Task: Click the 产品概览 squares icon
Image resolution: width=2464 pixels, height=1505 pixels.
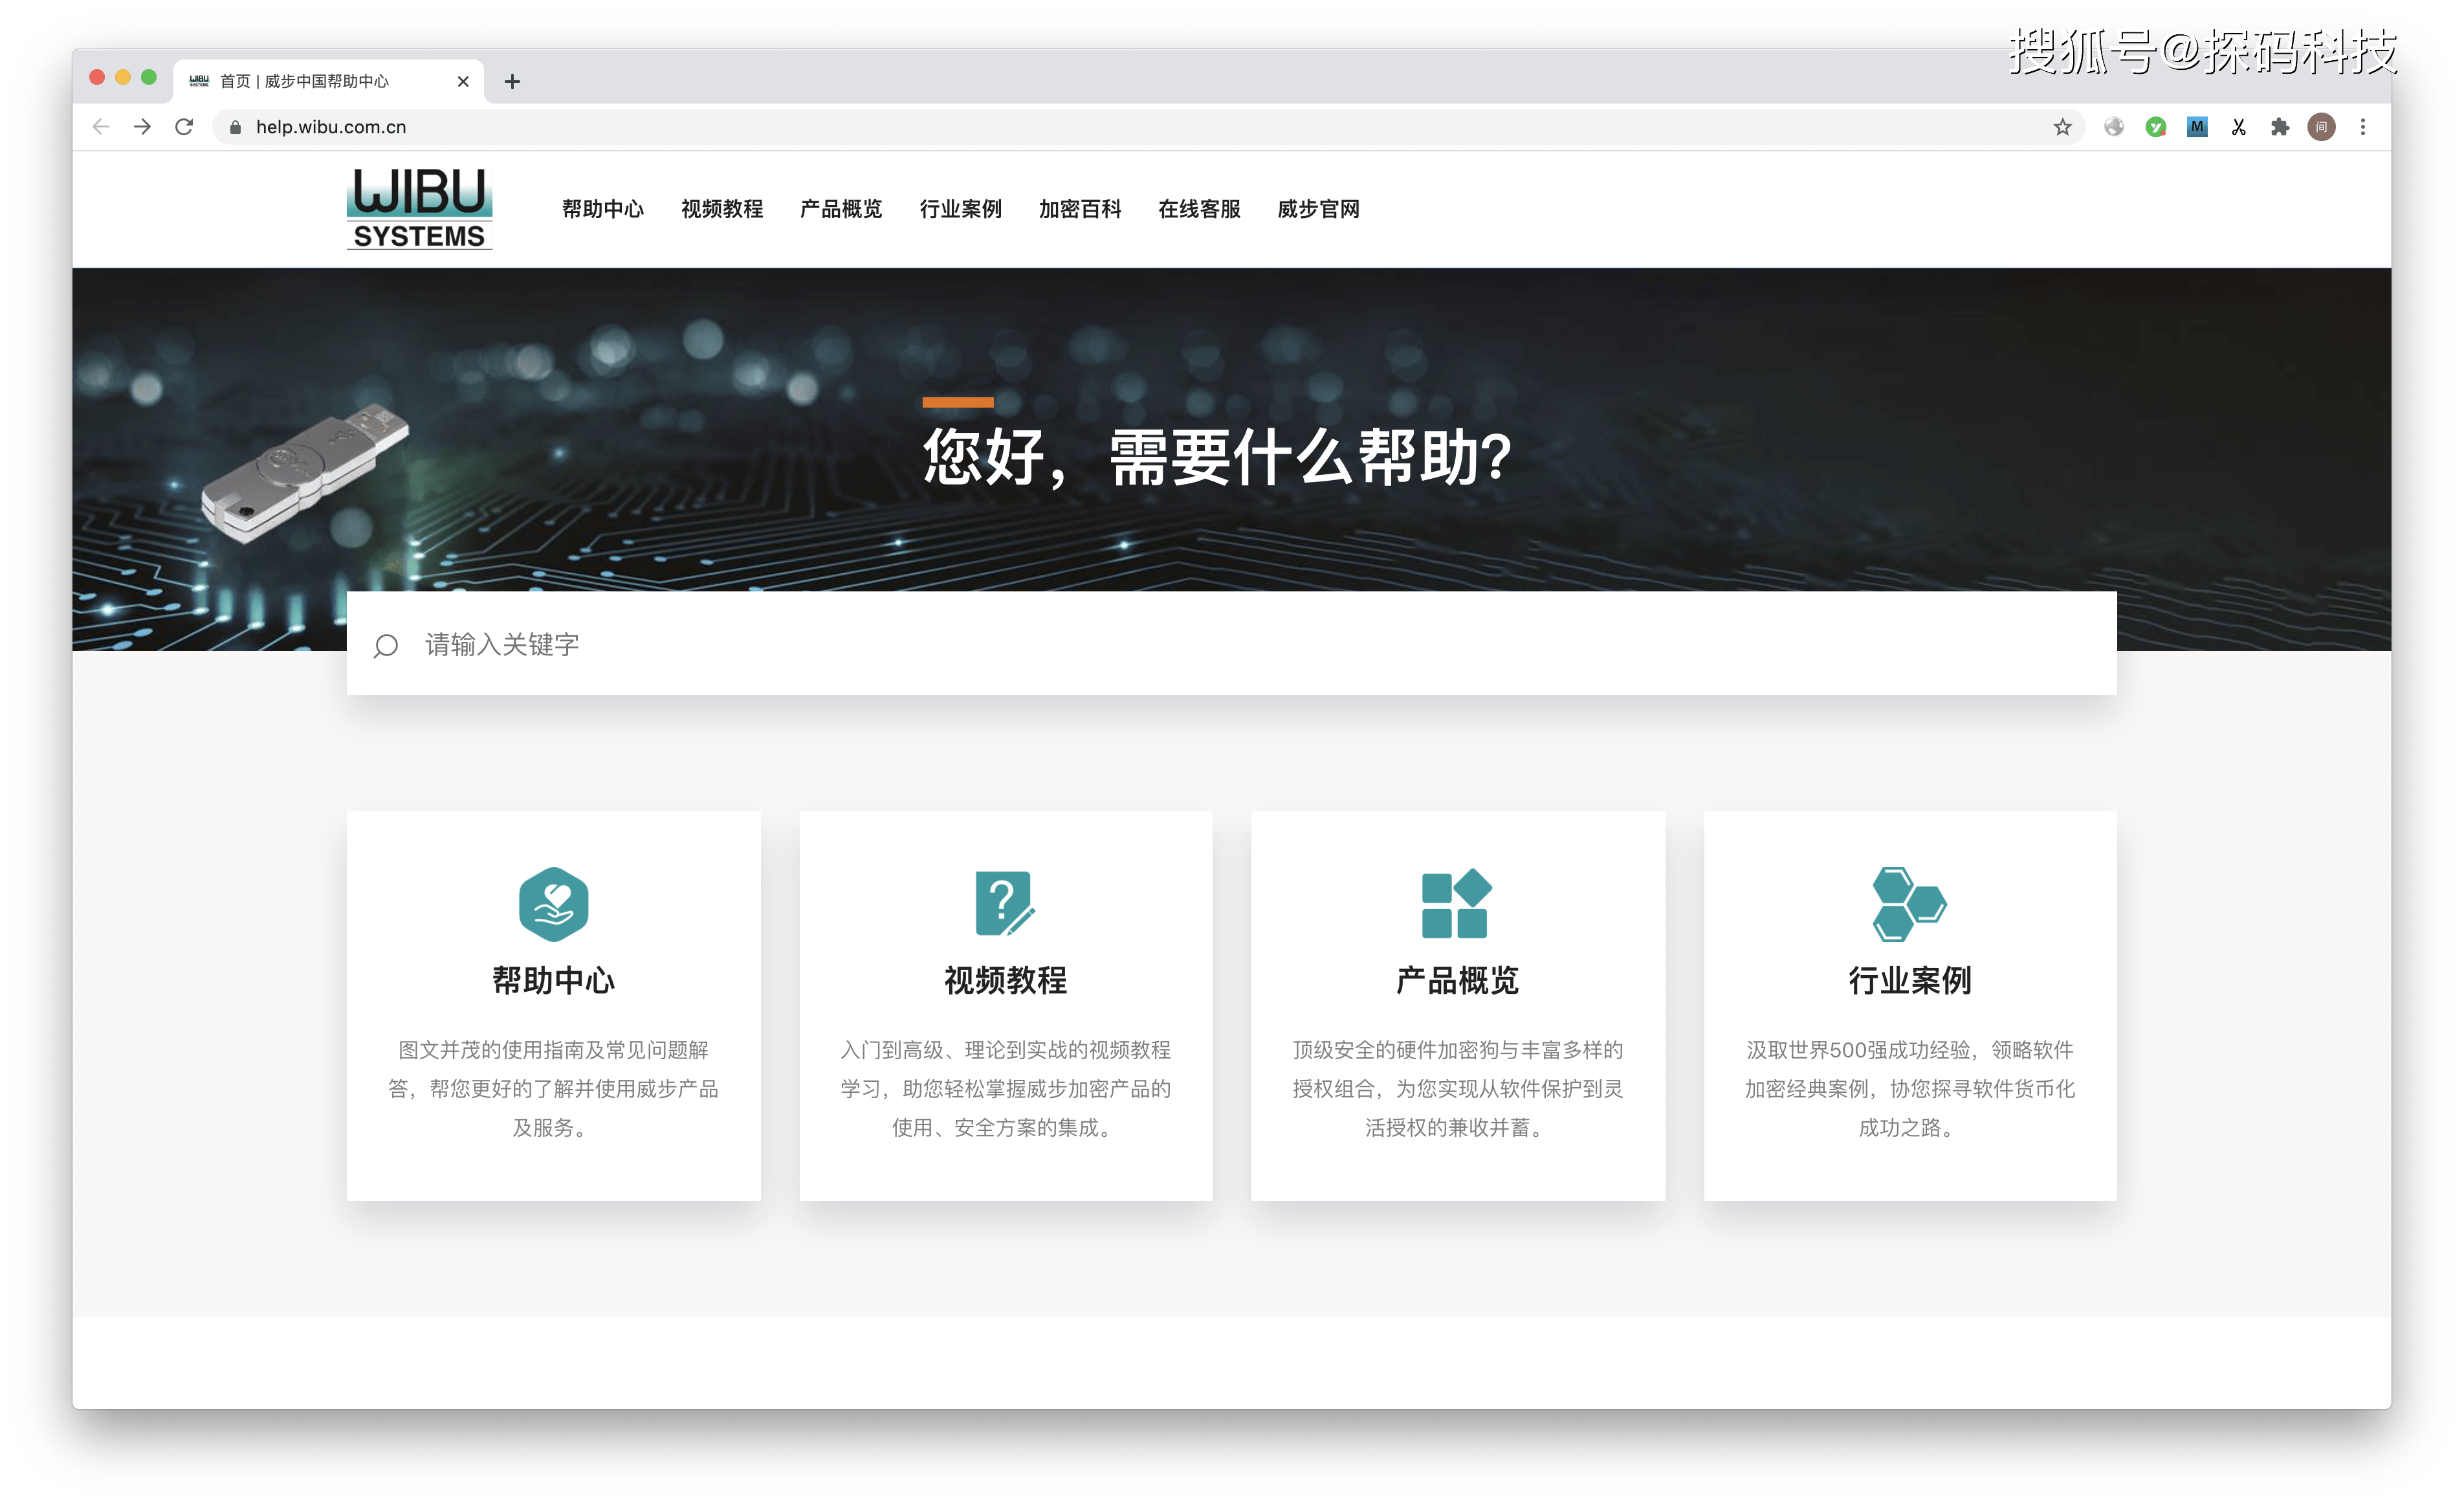Action: click(1457, 904)
